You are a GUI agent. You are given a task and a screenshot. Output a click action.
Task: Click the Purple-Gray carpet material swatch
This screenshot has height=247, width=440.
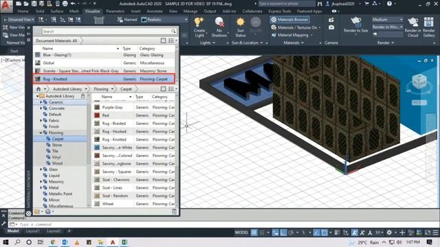(x=97, y=107)
